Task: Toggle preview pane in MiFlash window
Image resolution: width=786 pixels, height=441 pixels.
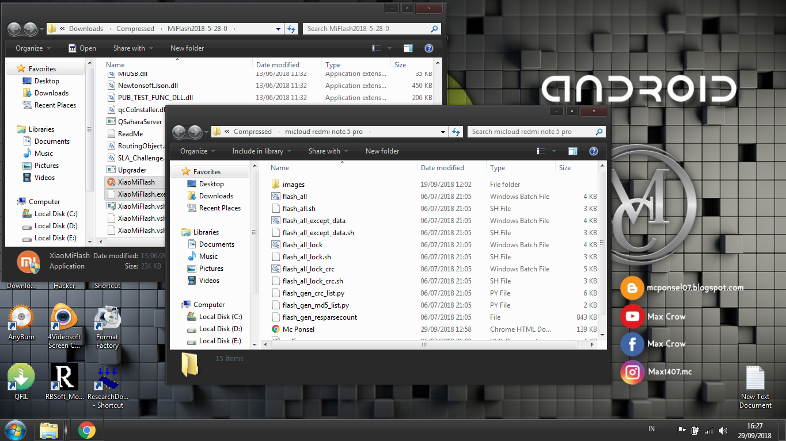Action: [408, 48]
